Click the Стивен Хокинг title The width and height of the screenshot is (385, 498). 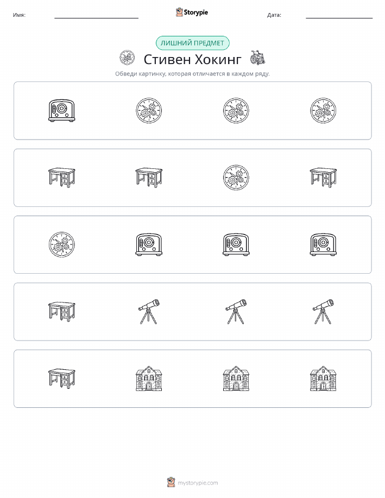[192, 59]
